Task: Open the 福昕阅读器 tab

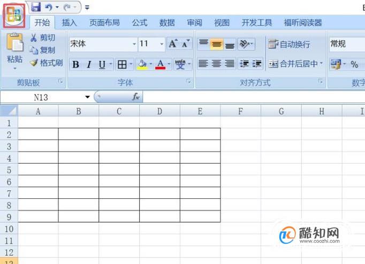Action: pos(302,22)
